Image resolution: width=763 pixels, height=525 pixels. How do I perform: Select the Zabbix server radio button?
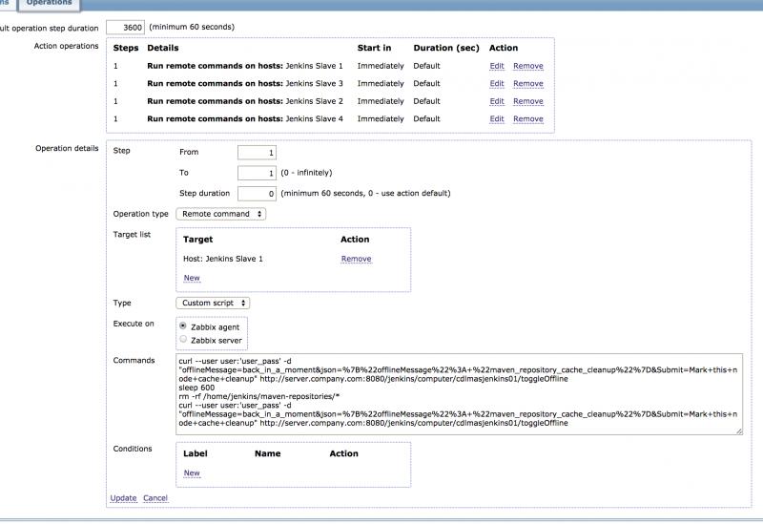184,340
